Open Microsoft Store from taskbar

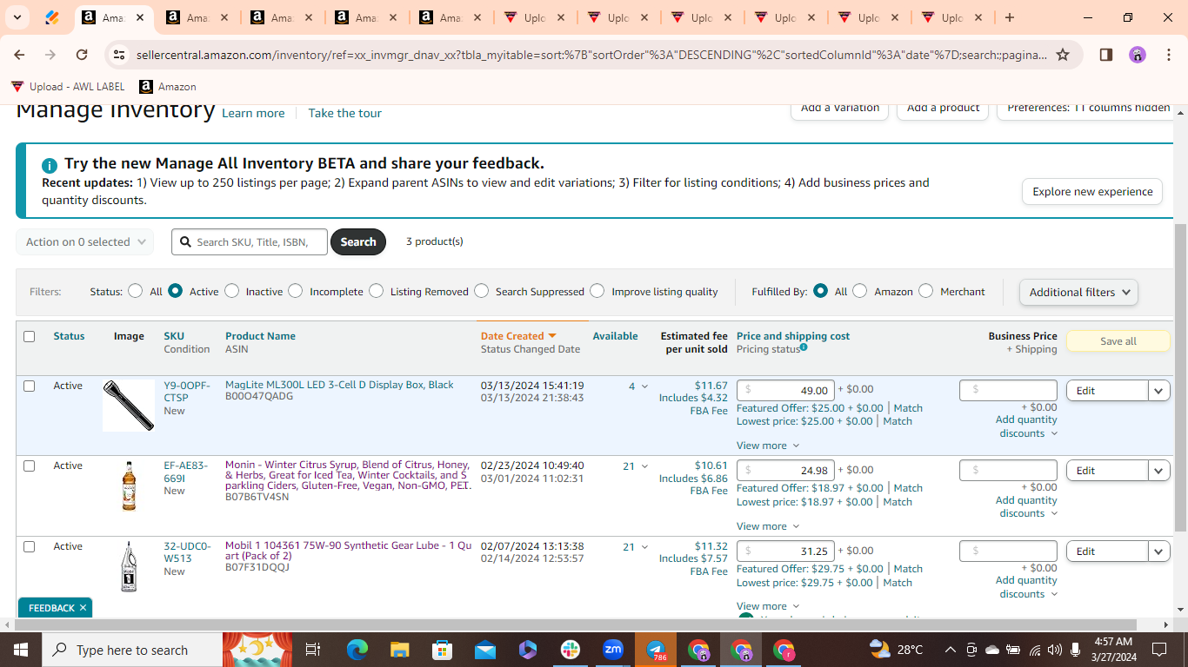[442, 650]
